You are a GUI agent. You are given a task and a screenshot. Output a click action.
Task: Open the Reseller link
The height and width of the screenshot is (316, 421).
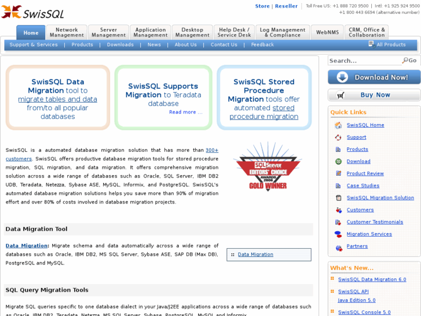pos(286,6)
